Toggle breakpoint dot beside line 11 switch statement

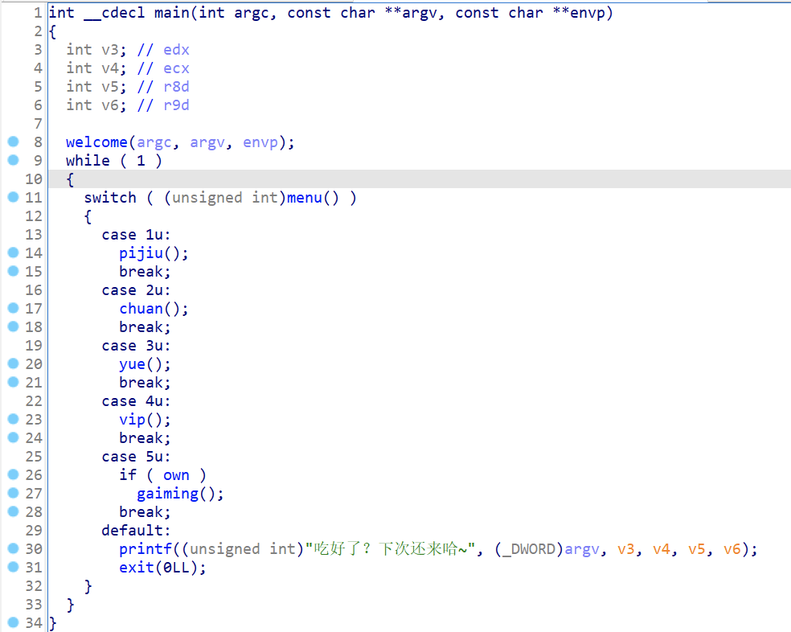point(13,197)
